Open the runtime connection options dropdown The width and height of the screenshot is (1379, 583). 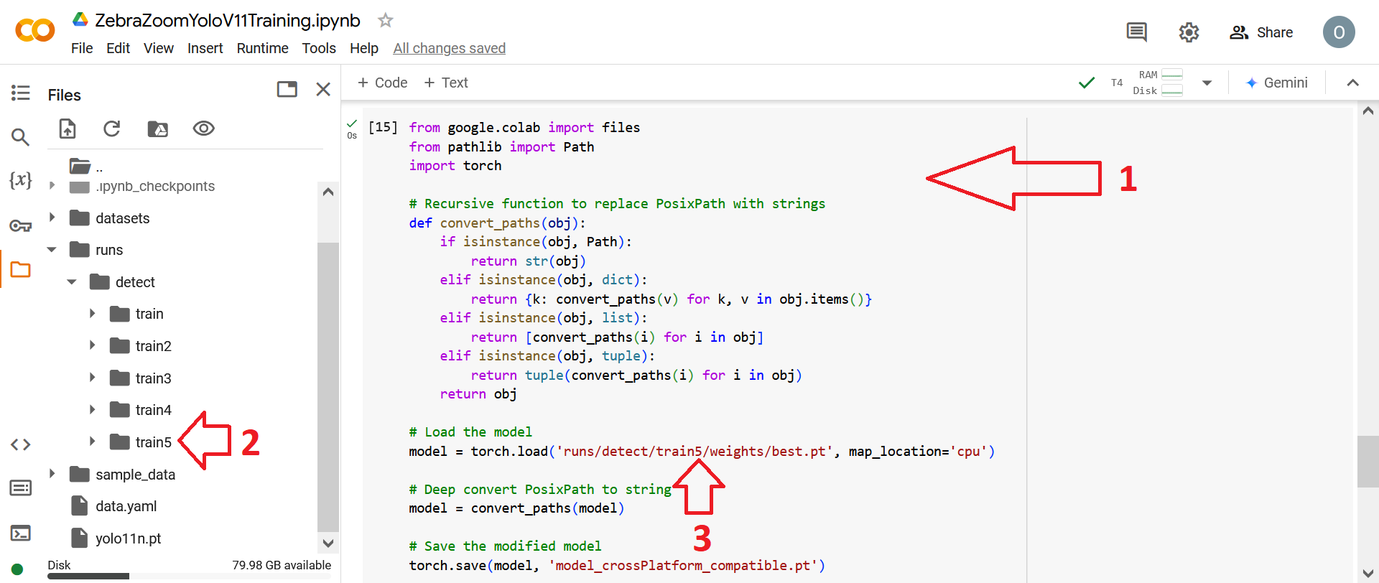pyautogui.click(x=1207, y=83)
